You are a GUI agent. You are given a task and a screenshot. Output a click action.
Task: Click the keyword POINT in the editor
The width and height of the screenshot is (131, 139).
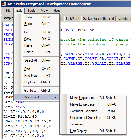coord(69,54)
